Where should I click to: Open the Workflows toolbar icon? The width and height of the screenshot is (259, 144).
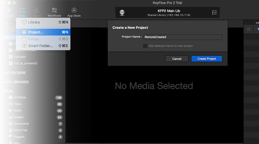point(54,12)
